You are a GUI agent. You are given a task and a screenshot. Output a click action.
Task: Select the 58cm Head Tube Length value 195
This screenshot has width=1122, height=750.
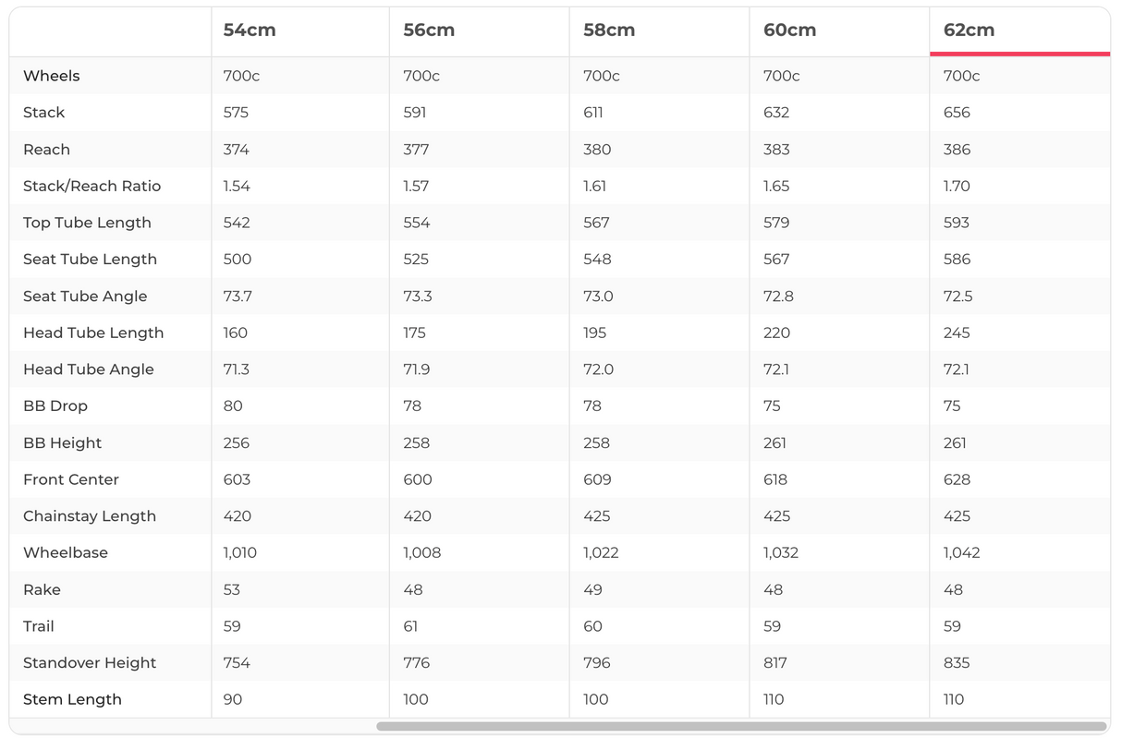596,333
